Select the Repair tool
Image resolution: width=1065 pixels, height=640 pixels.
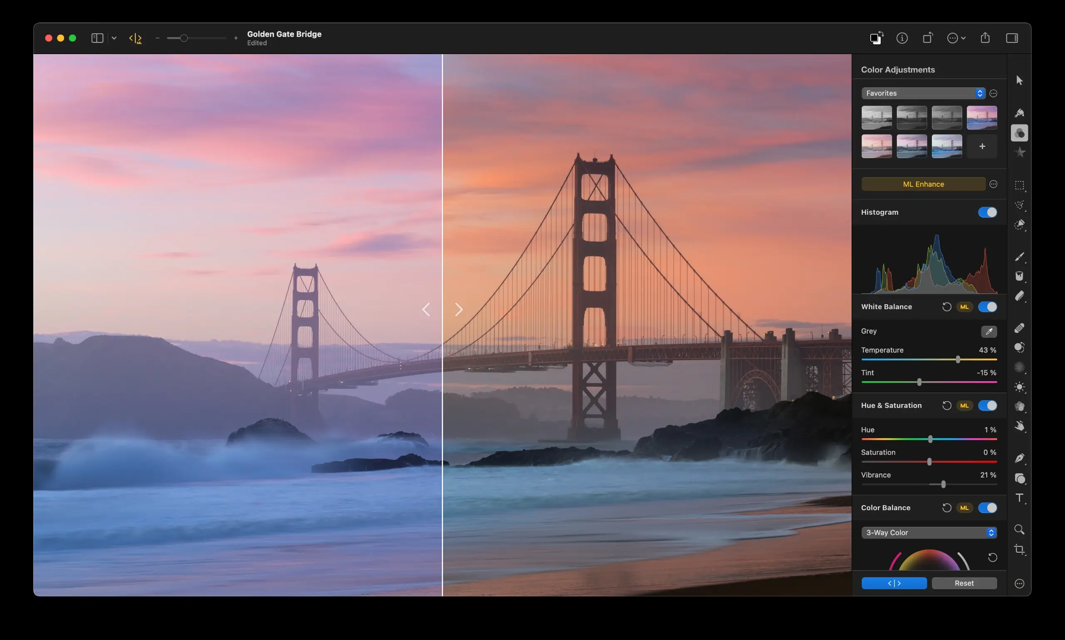[x=1019, y=329]
